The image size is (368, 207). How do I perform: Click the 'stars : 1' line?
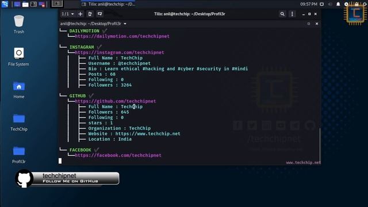(101, 123)
